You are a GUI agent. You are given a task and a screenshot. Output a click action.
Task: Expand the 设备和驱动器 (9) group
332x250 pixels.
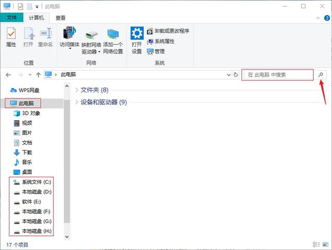(x=76, y=102)
